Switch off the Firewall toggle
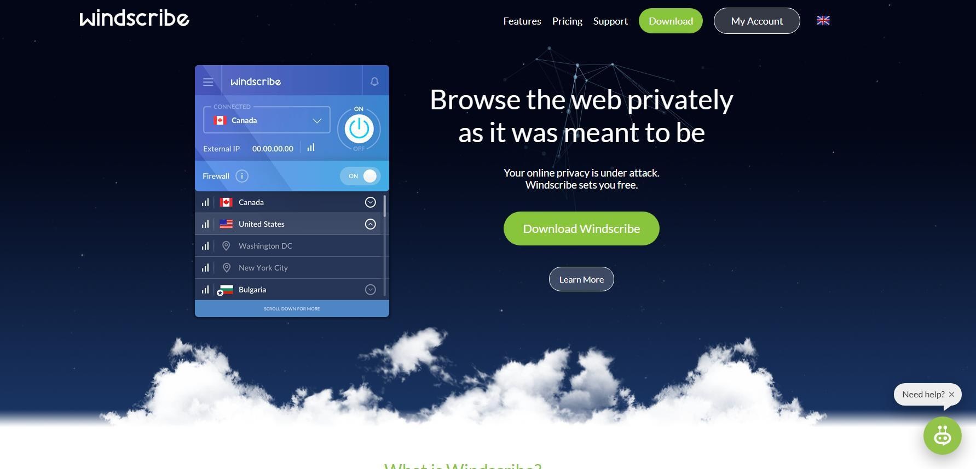Image resolution: width=976 pixels, height=469 pixels. (x=360, y=176)
